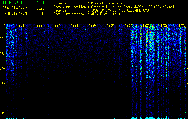Click the receiver ICOM IC-575 frequency text
This screenshot has width=188, height=119.
[x=120, y=10]
